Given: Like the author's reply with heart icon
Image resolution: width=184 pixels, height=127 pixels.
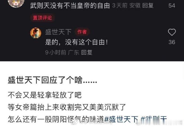Looking at the screenshot, I should click(172, 32).
